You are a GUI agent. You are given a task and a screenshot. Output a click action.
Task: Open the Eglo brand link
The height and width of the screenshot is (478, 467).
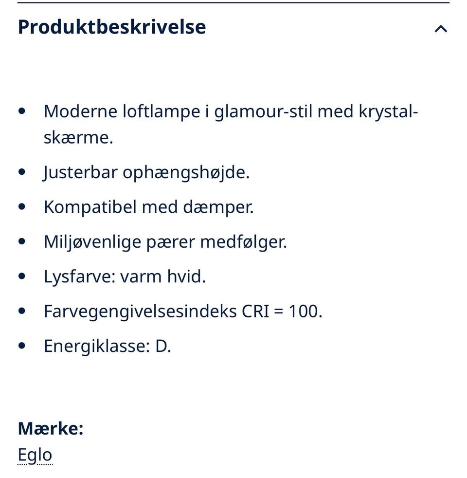coord(34,454)
